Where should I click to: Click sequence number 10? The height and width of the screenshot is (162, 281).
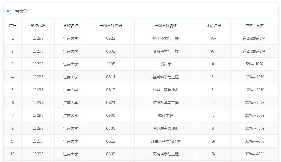(x=13, y=154)
